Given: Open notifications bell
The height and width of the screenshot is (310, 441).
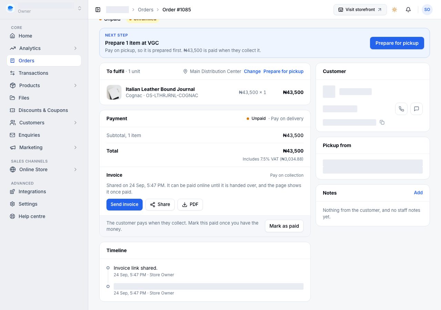Looking at the screenshot, I should (x=408, y=10).
